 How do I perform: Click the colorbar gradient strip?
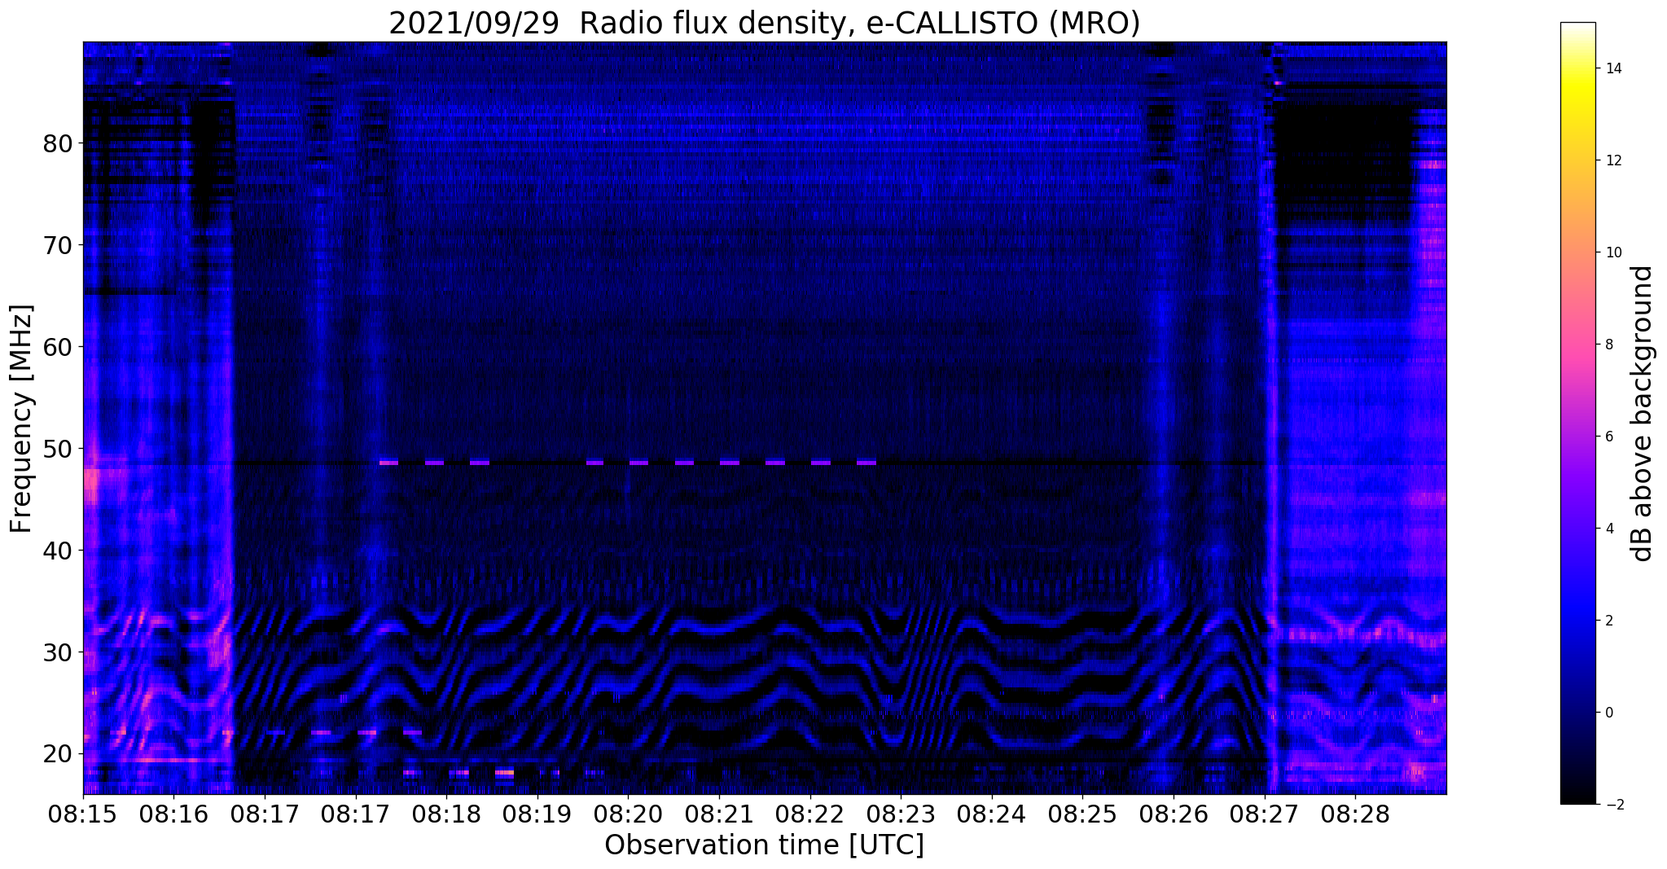pyautogui.click(x=1577, y=414)
